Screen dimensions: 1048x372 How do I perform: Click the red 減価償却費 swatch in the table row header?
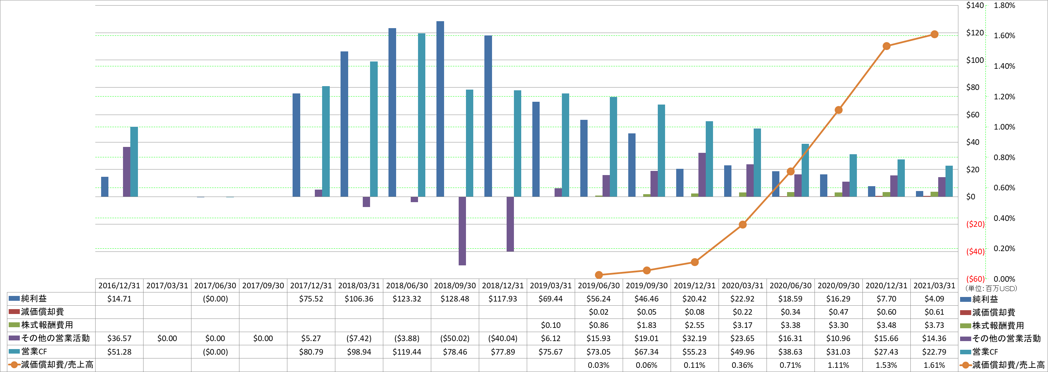point(14,312)
